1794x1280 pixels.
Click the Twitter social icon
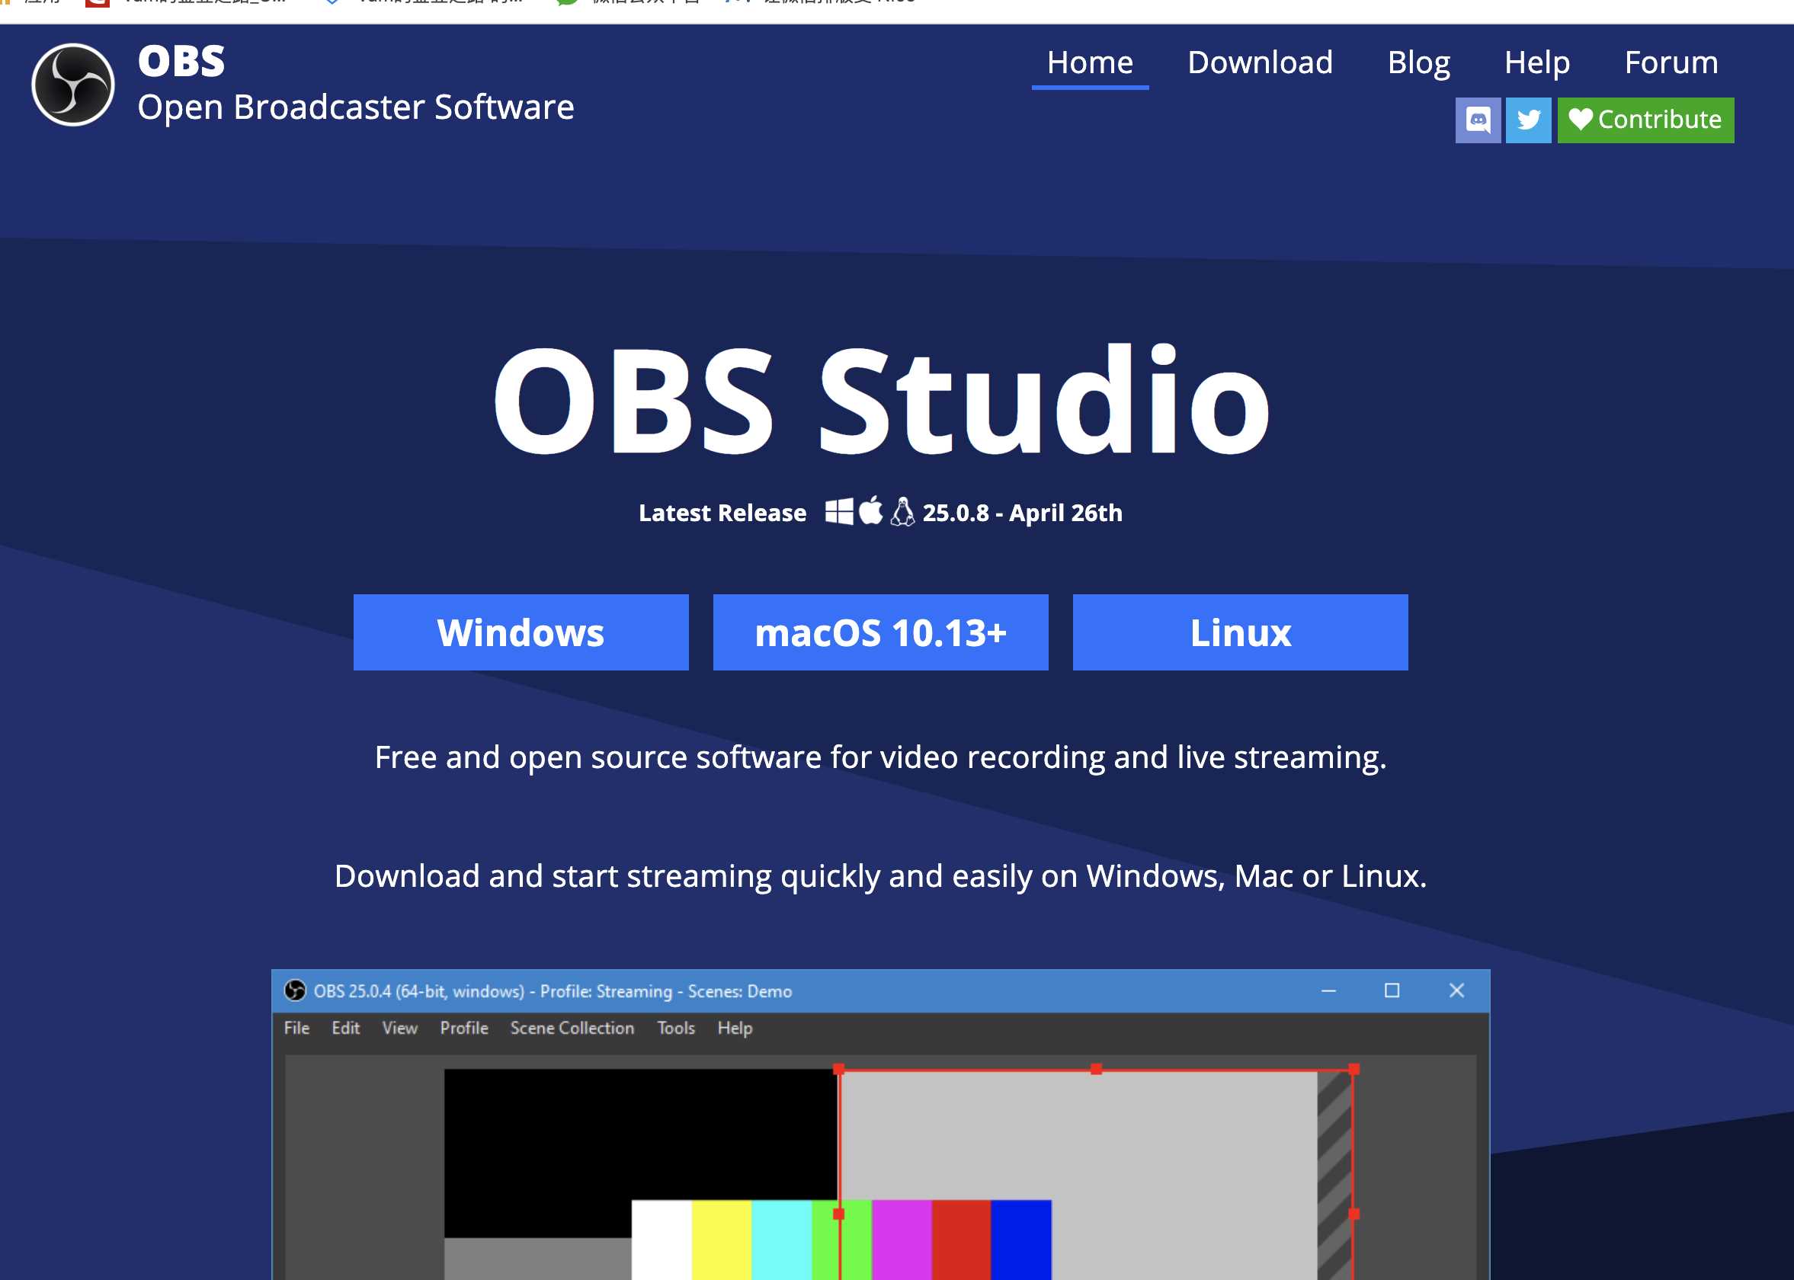[1530, 118]
